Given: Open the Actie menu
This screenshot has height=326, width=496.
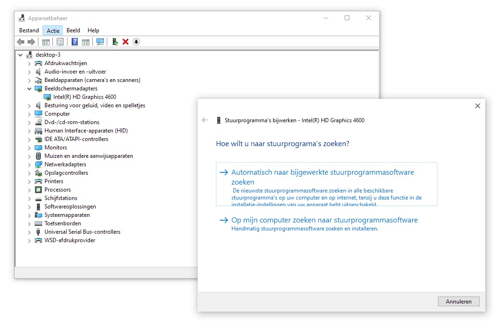Looking at the screenshot, I should pos(53,30).
